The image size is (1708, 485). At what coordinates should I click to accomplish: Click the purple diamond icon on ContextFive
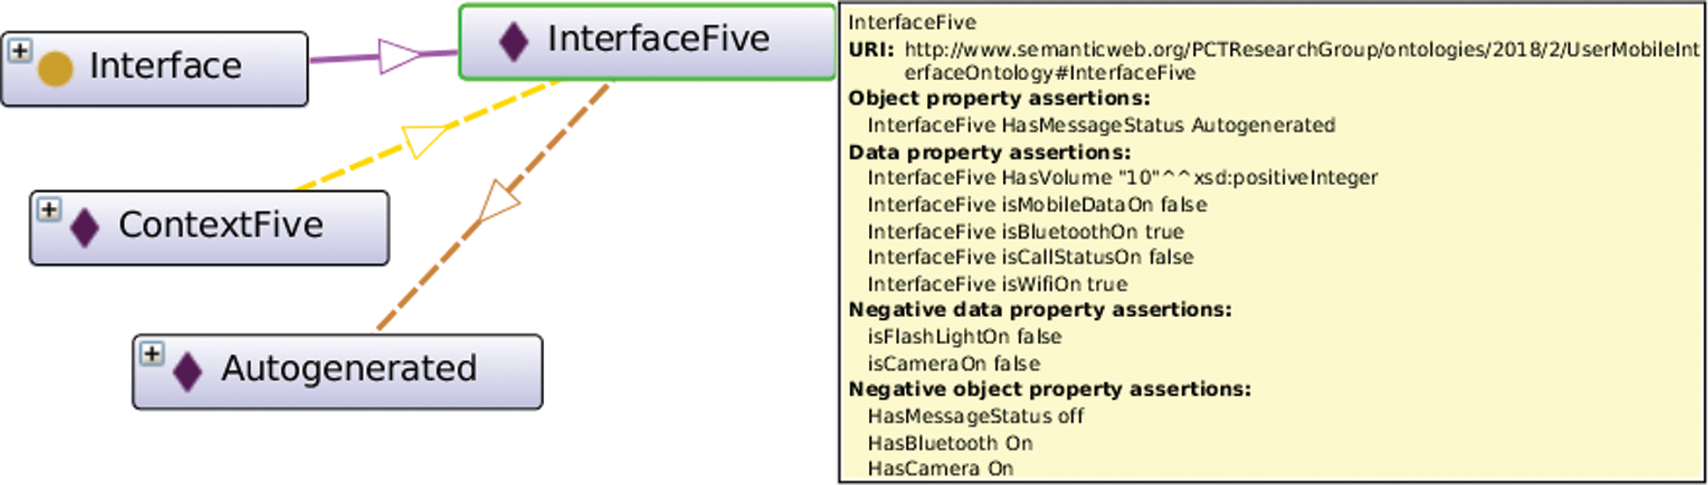pos(85,228)
